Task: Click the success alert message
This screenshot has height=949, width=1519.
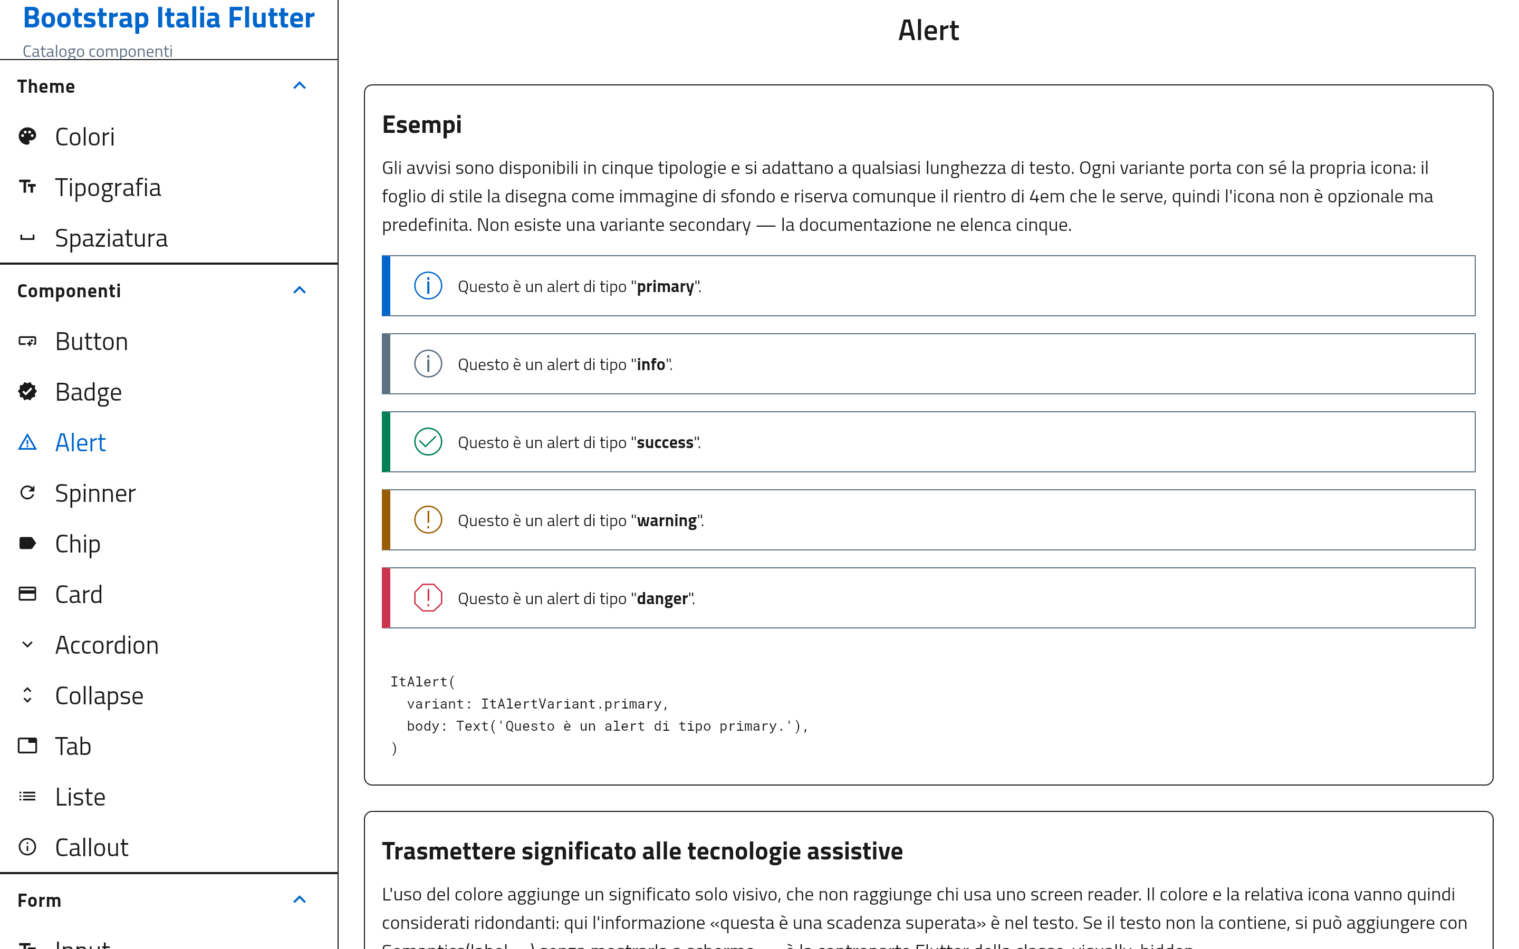Action: [x=579, y=442]
